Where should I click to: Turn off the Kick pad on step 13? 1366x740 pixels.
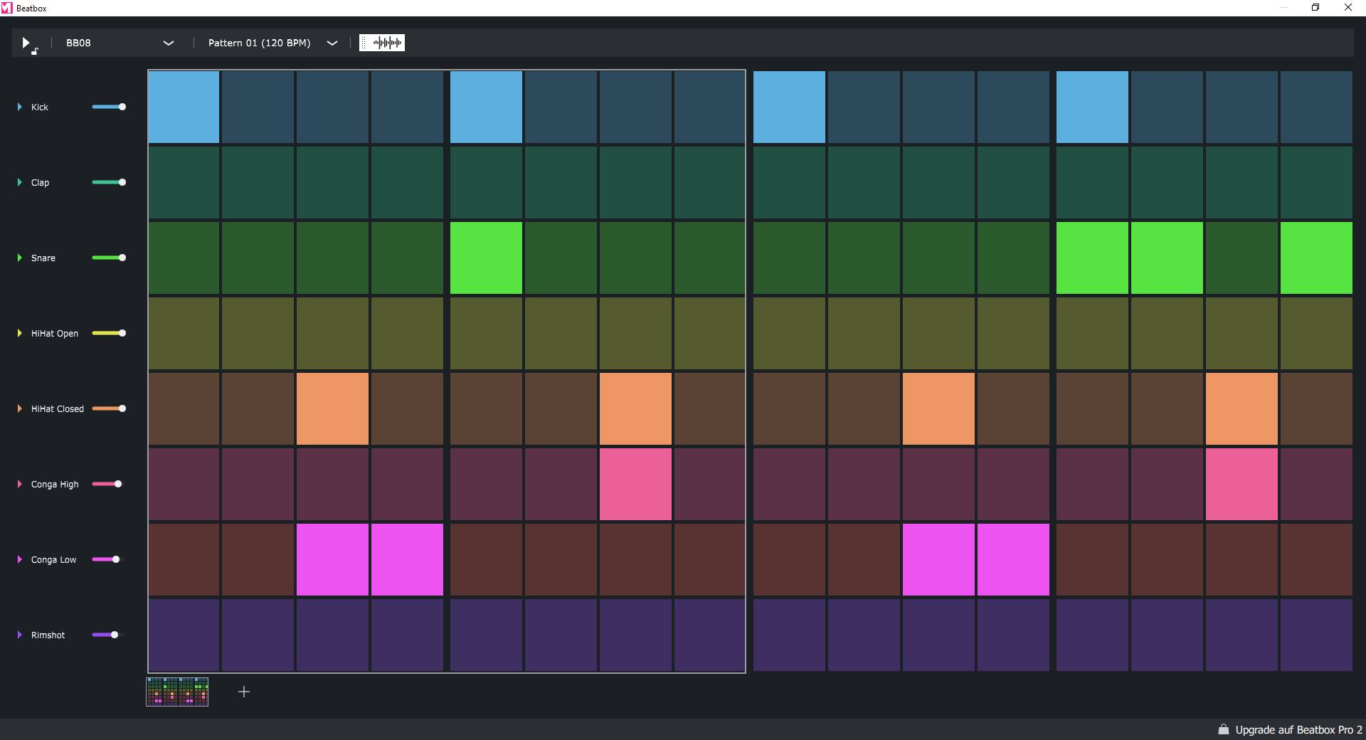pyautogui.click(x=1092, y=107)
